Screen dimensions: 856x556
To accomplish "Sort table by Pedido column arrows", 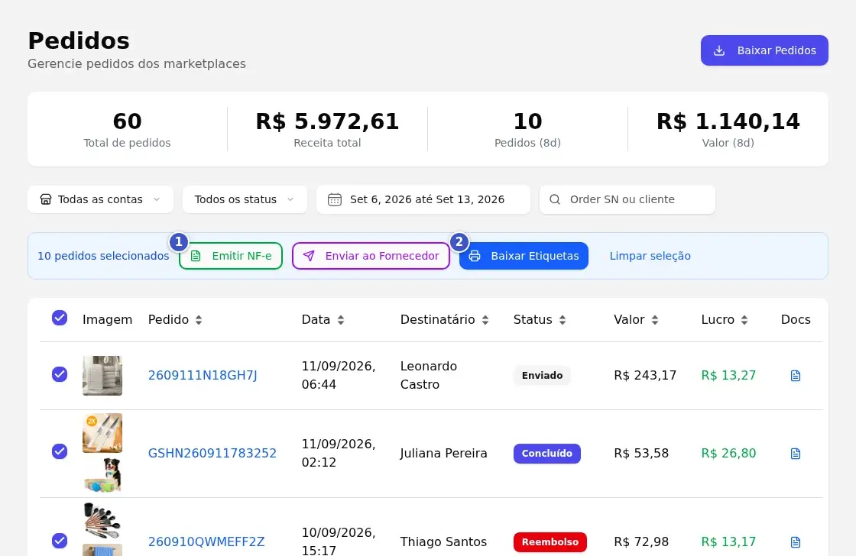I will (x=199, y=320).
